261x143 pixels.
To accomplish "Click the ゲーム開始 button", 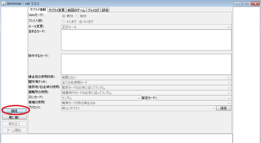I will click(x=14, y=130).
